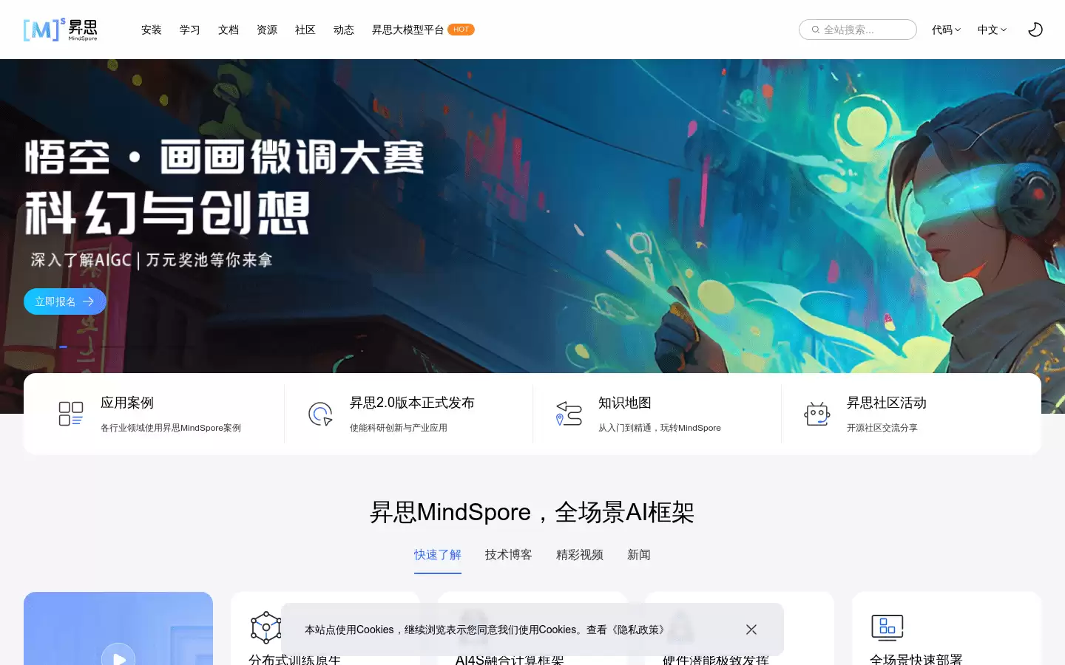Click the MindSpore logo
This screenshot has width=1065, height=665.
point(60,30)
